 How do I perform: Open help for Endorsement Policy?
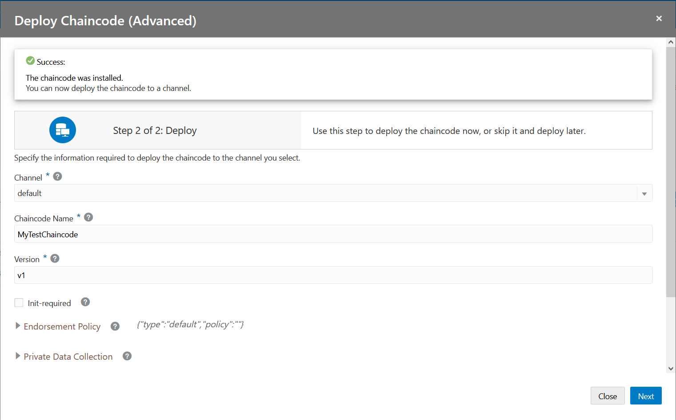(x=115, y=326)
